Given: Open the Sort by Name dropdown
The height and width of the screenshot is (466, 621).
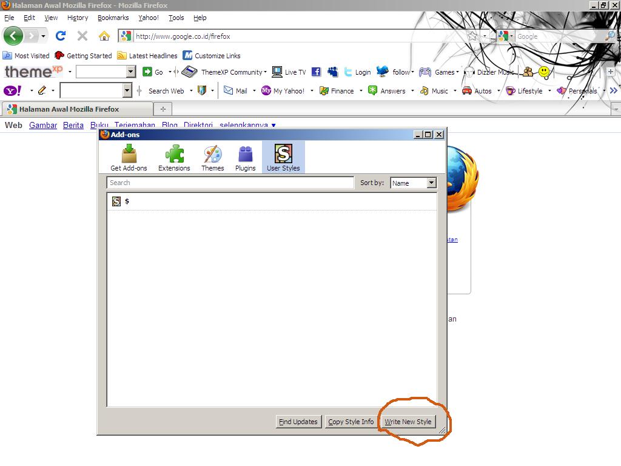Looking at the screenshot, I should (x=414, y=183).
